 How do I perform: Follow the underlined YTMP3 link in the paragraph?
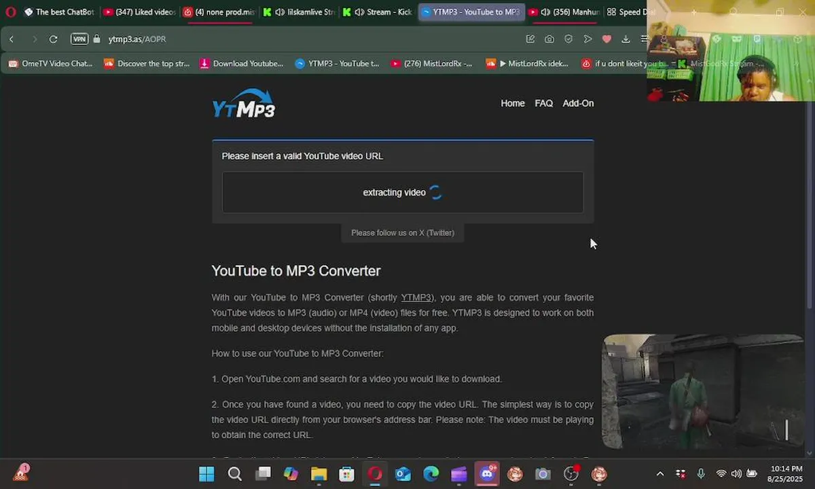(x=416, y=297)
